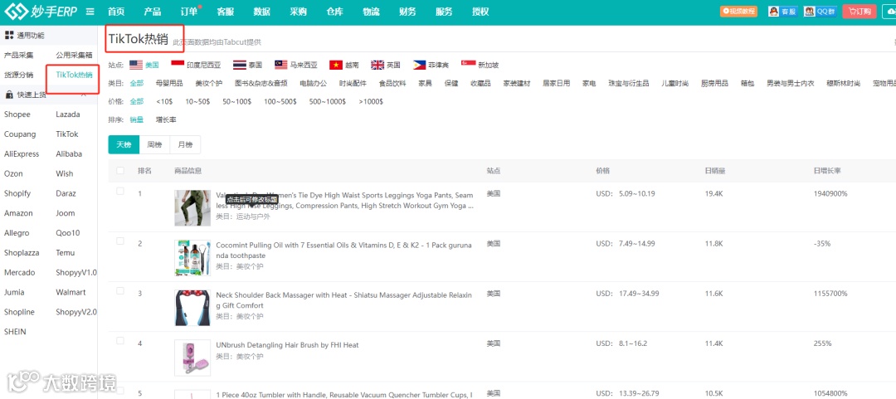Open the leggings product thumbnail

click(192, 208)
